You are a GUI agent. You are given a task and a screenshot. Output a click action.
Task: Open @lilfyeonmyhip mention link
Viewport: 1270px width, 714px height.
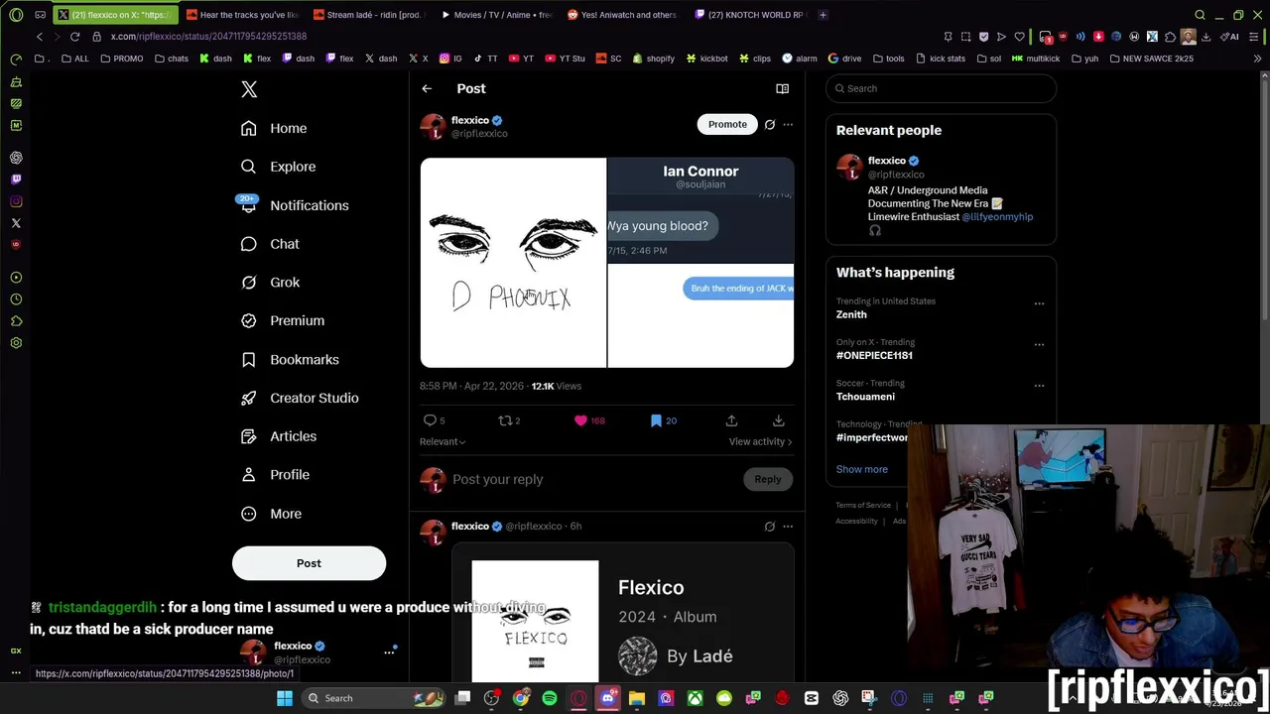997,216
